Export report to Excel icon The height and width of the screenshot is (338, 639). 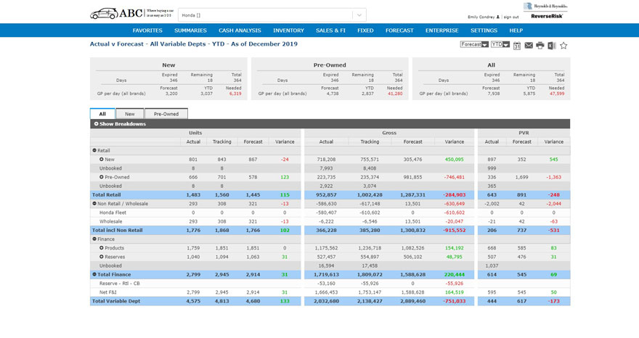[x=552, y=46]
